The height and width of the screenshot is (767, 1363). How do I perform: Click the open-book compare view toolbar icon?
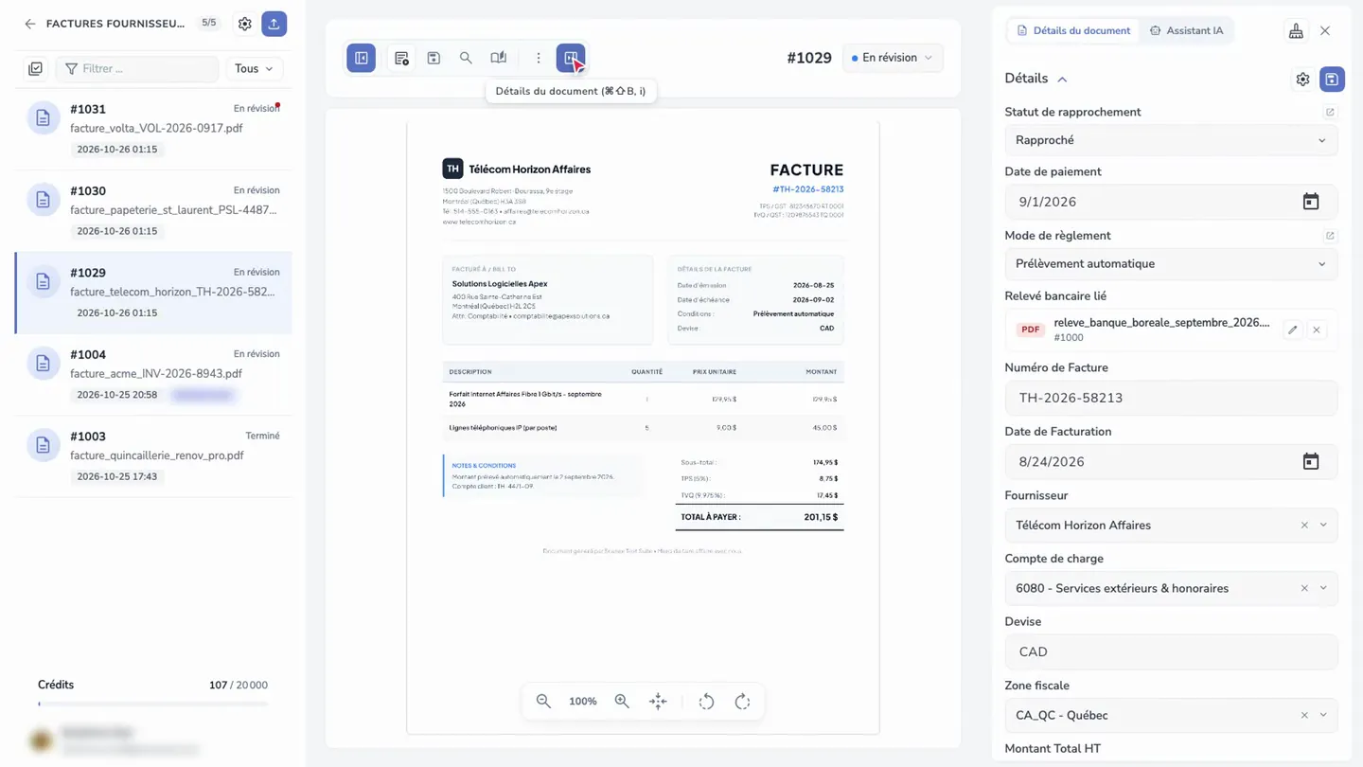[499, 58]
